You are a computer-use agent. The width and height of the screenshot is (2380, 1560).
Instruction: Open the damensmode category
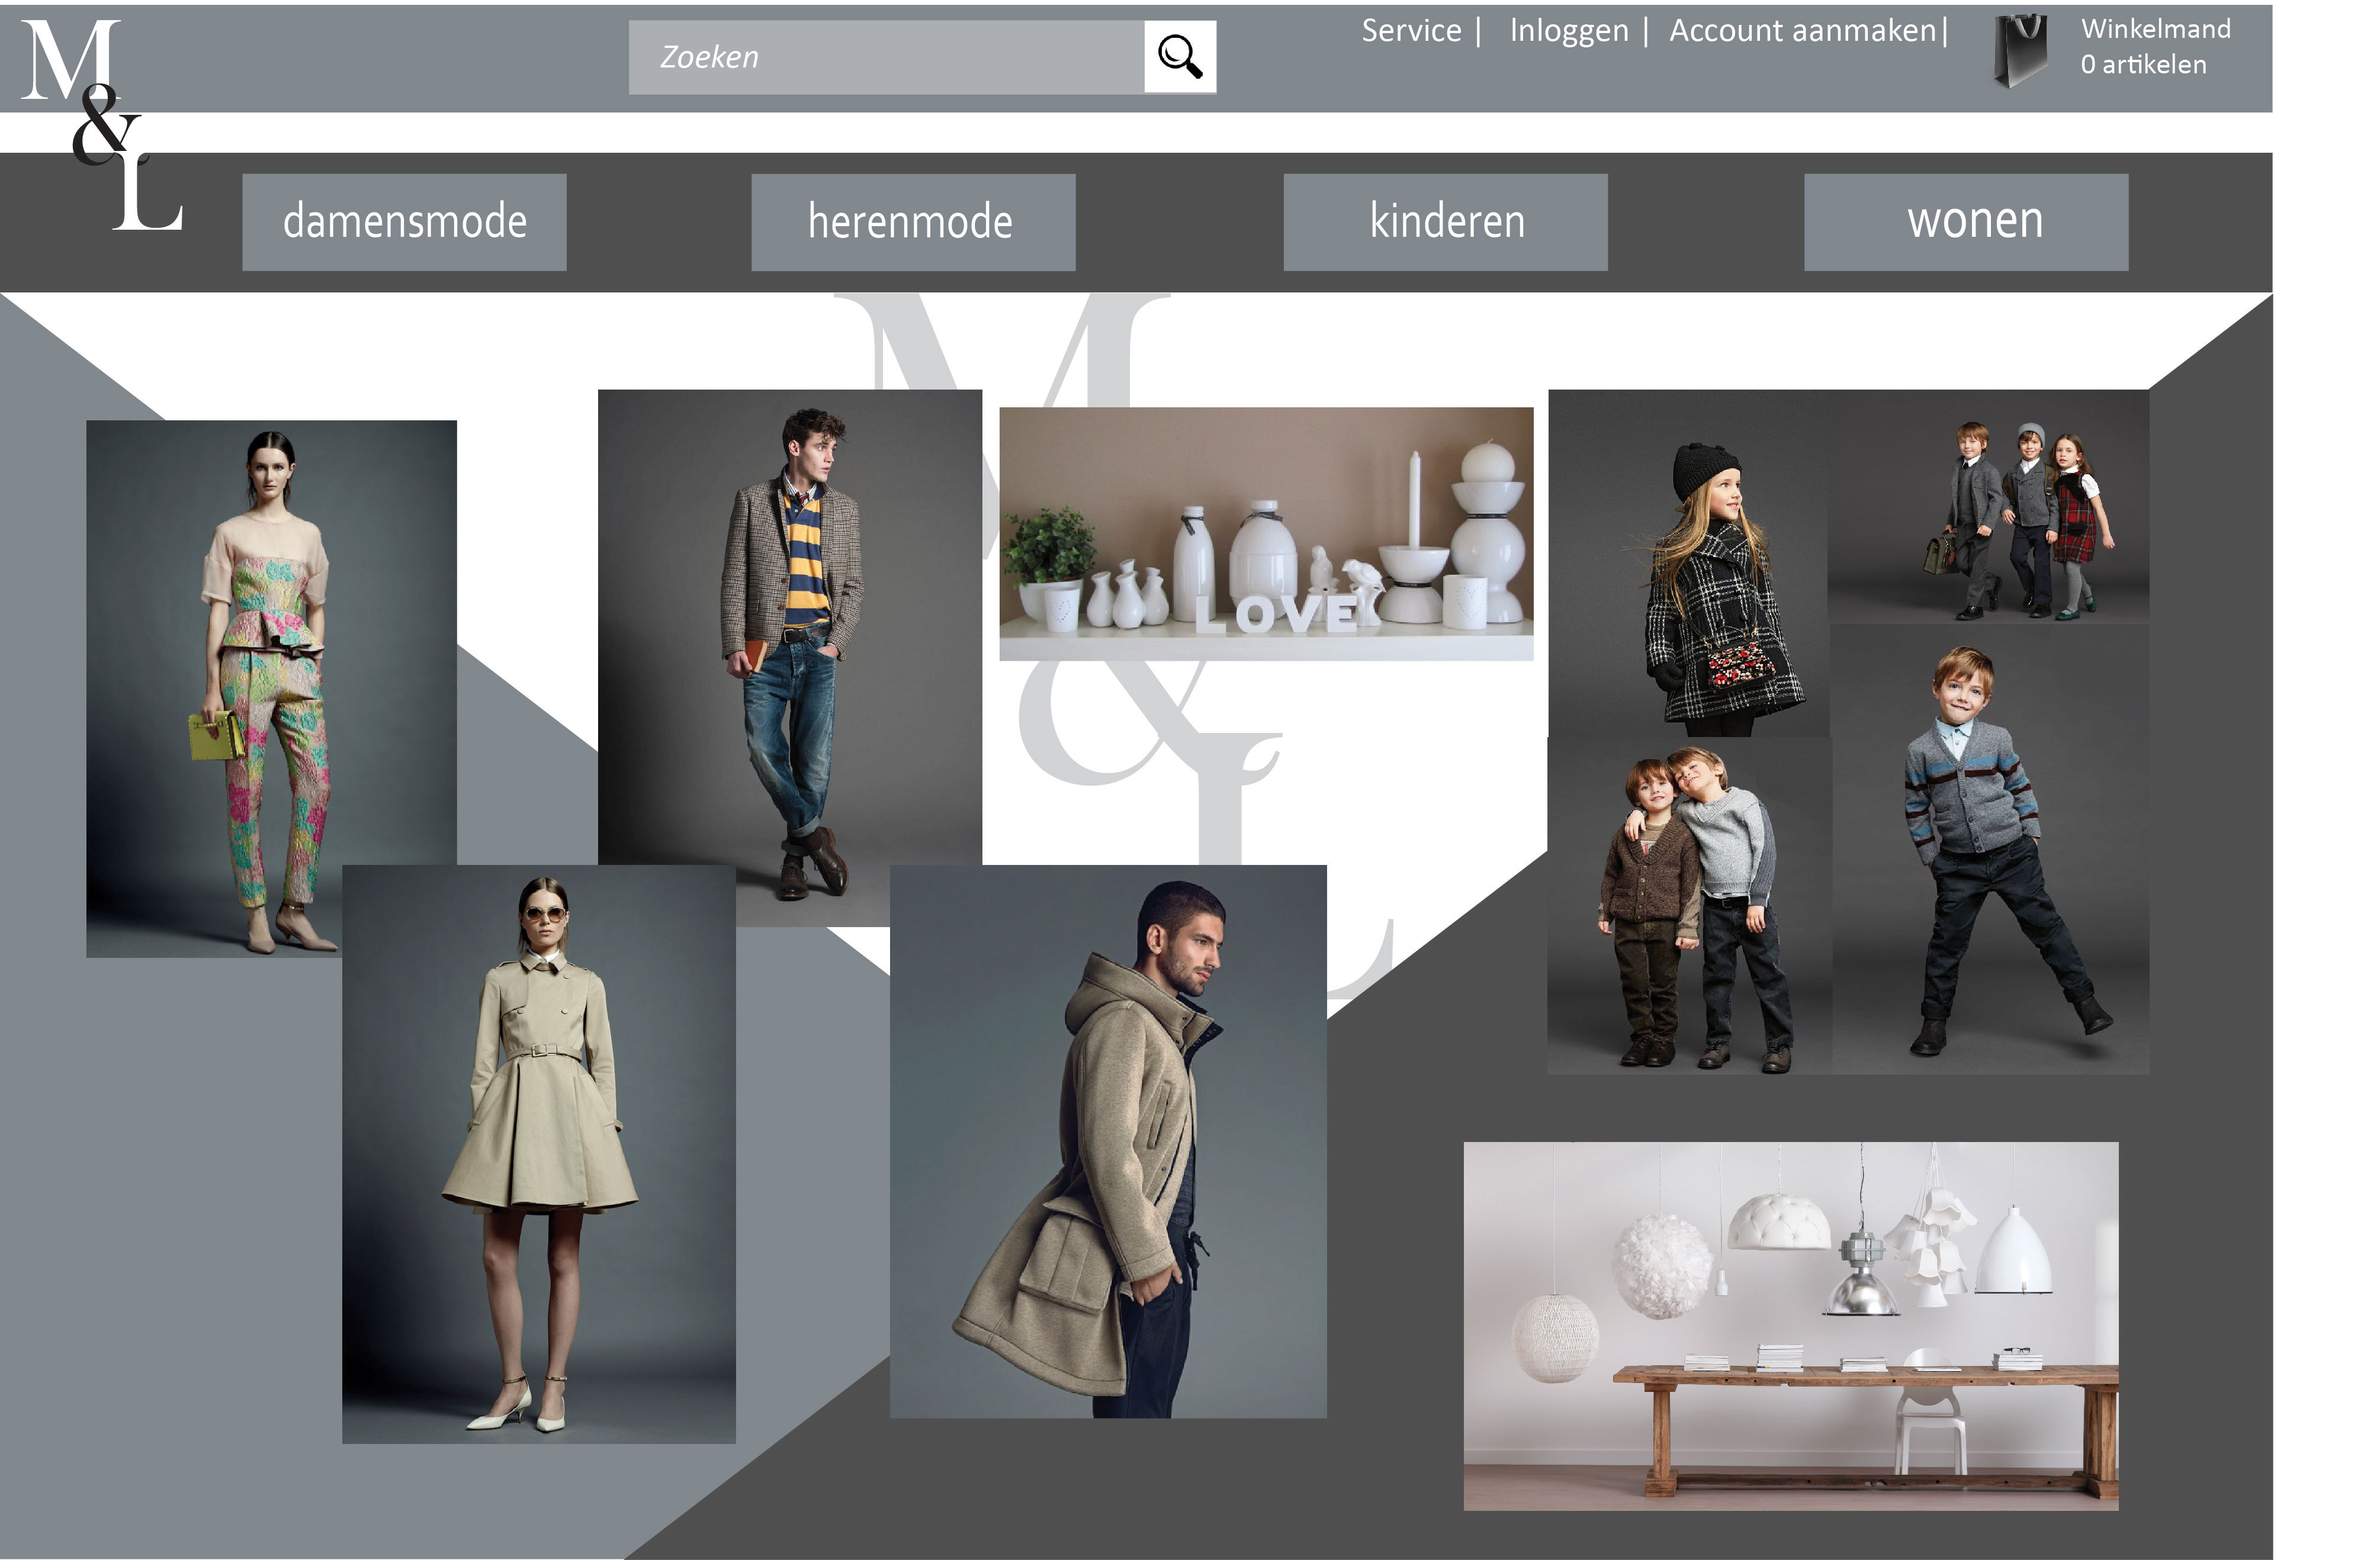[x=404, y=222]
